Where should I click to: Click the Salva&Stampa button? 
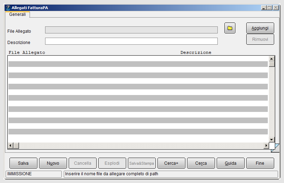[142, 163]
